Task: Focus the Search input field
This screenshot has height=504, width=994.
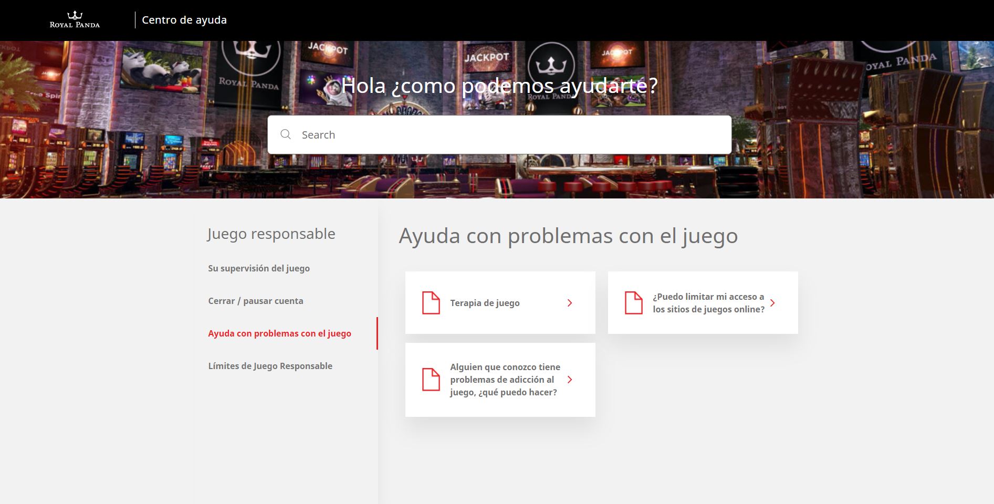Action: pyautogui.click(x=499, y=135)
